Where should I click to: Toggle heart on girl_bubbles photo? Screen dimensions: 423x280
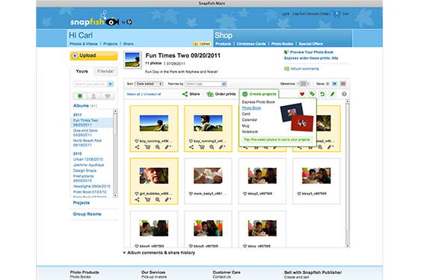pyautogui.click(x=137, y=193)
